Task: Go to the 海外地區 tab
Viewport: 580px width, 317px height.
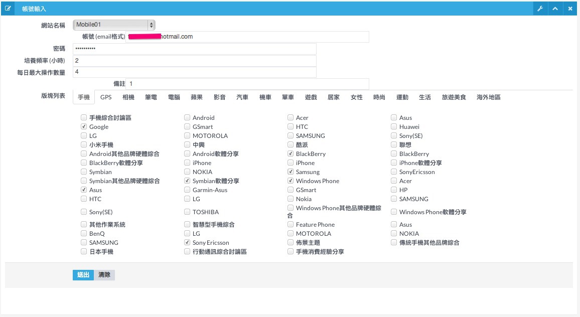Action: [488, 97]
